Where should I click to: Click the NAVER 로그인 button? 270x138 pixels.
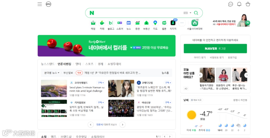click(215, 48)
